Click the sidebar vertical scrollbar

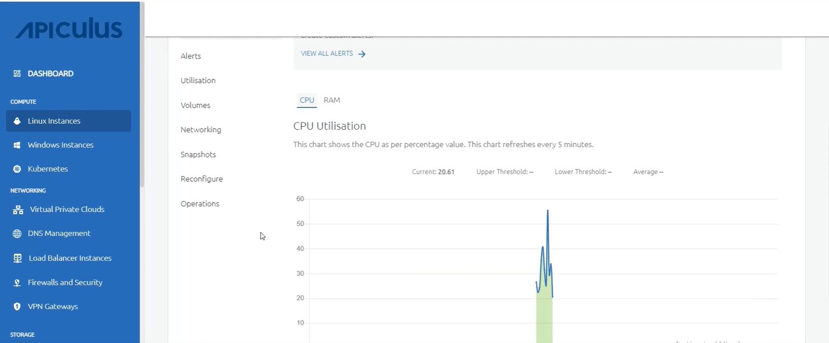point(142,94)
